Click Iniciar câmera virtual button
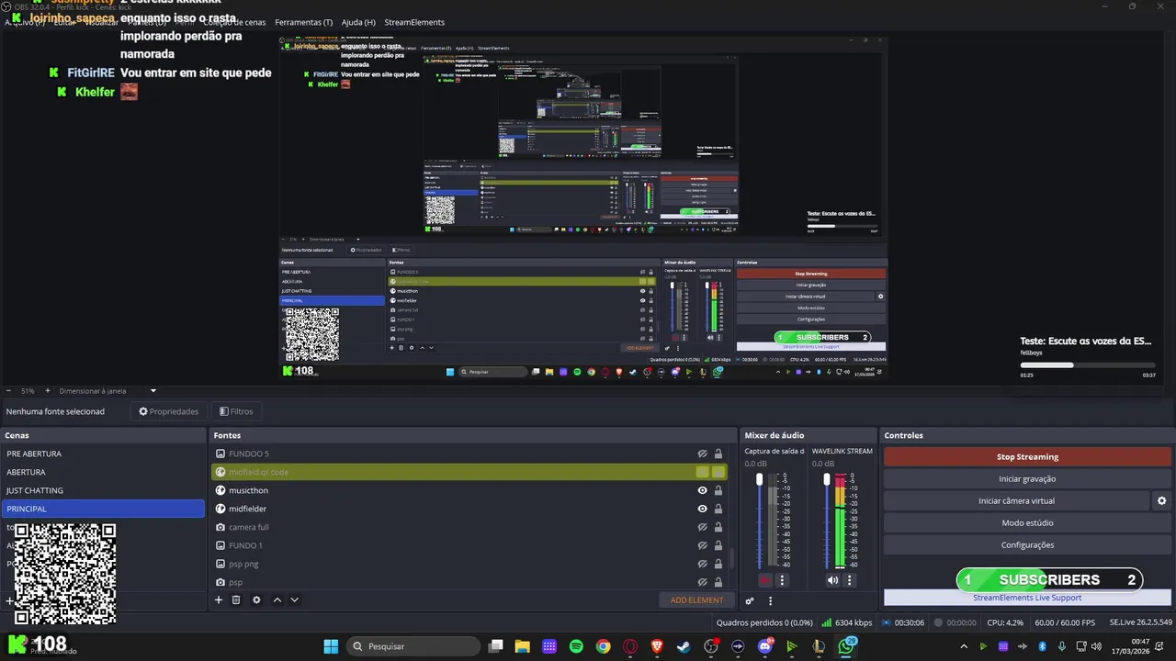1176x661 pixels. click(1016, 500)
